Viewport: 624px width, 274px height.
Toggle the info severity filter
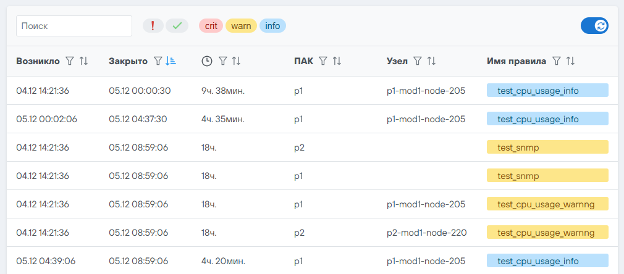pyautogui.click(x=272, y=25)
